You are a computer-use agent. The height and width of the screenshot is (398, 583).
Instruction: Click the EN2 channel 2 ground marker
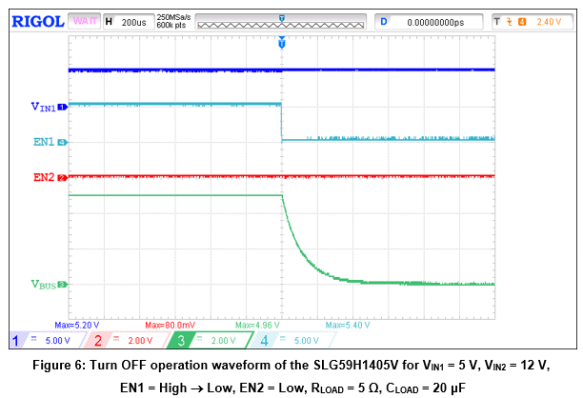tap(62, 178)
